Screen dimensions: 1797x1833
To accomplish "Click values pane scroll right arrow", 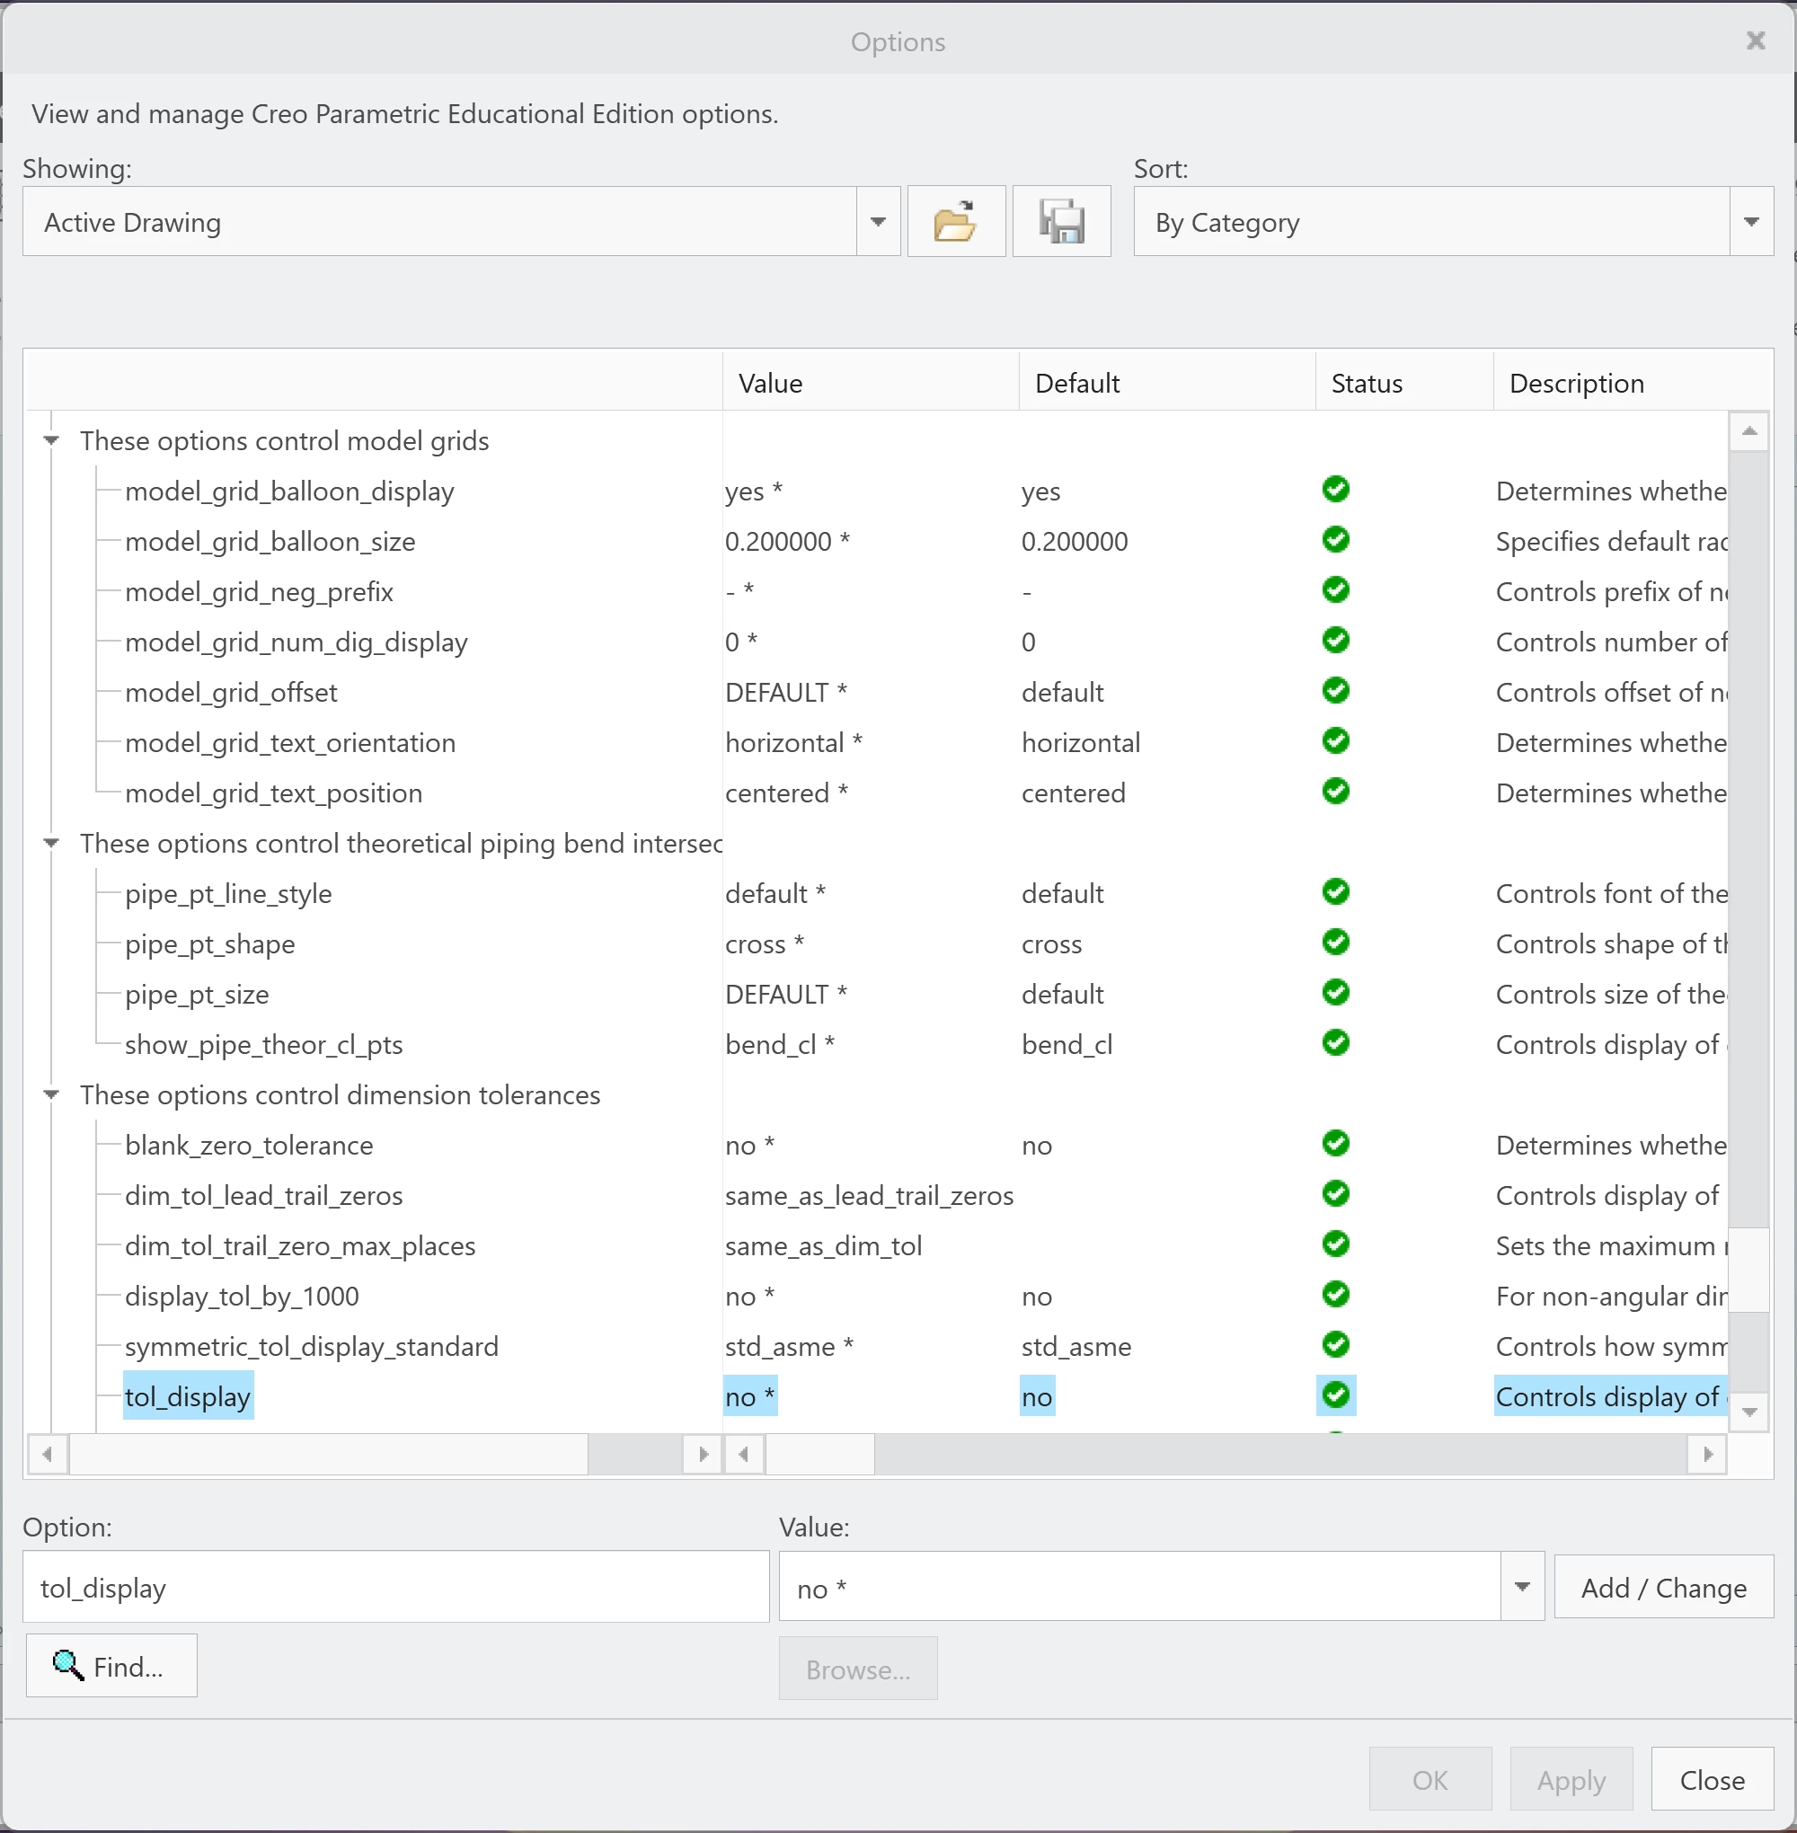I will coord(1707,1455).
